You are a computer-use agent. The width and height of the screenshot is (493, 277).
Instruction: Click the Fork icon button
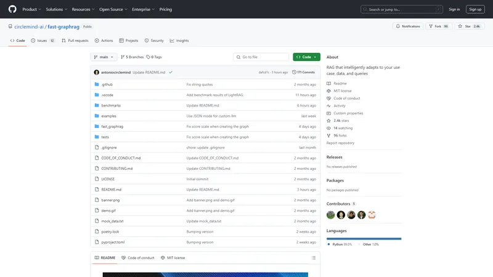[431, 26]
